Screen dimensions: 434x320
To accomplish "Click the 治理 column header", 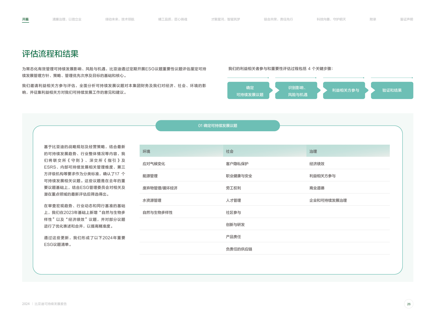I will [x=313, y=151].
